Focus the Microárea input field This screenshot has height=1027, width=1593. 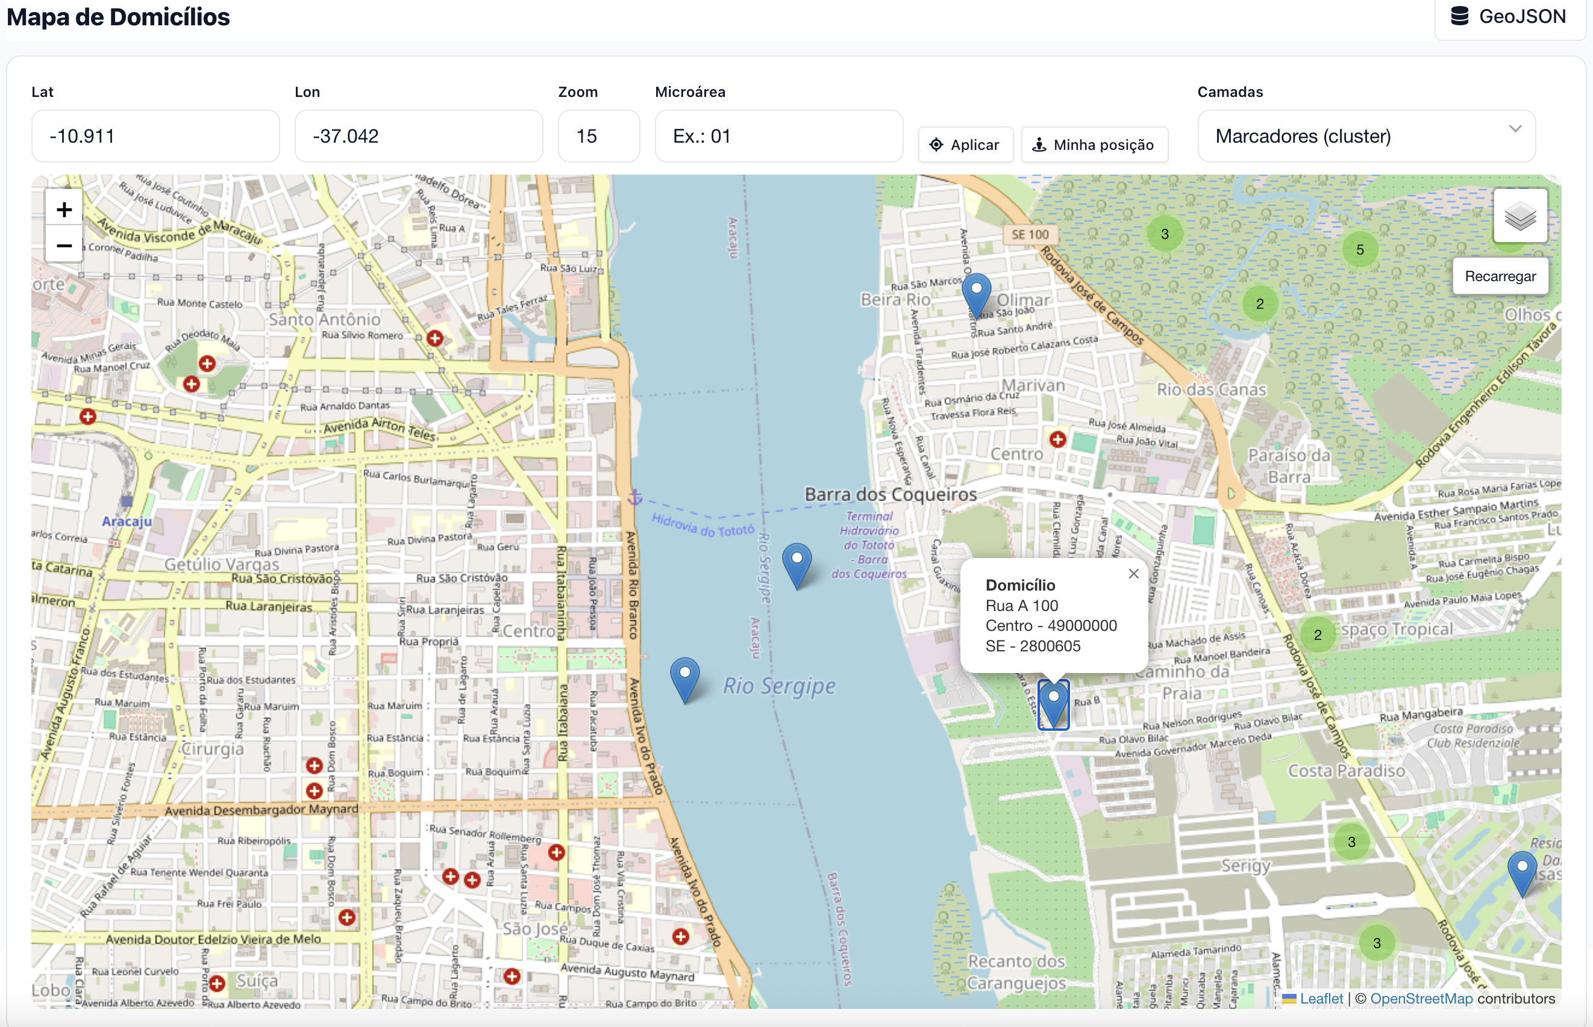(x=778, y=136)
